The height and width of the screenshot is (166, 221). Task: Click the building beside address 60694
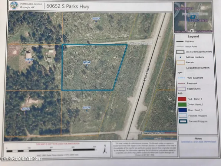(28, 55)
